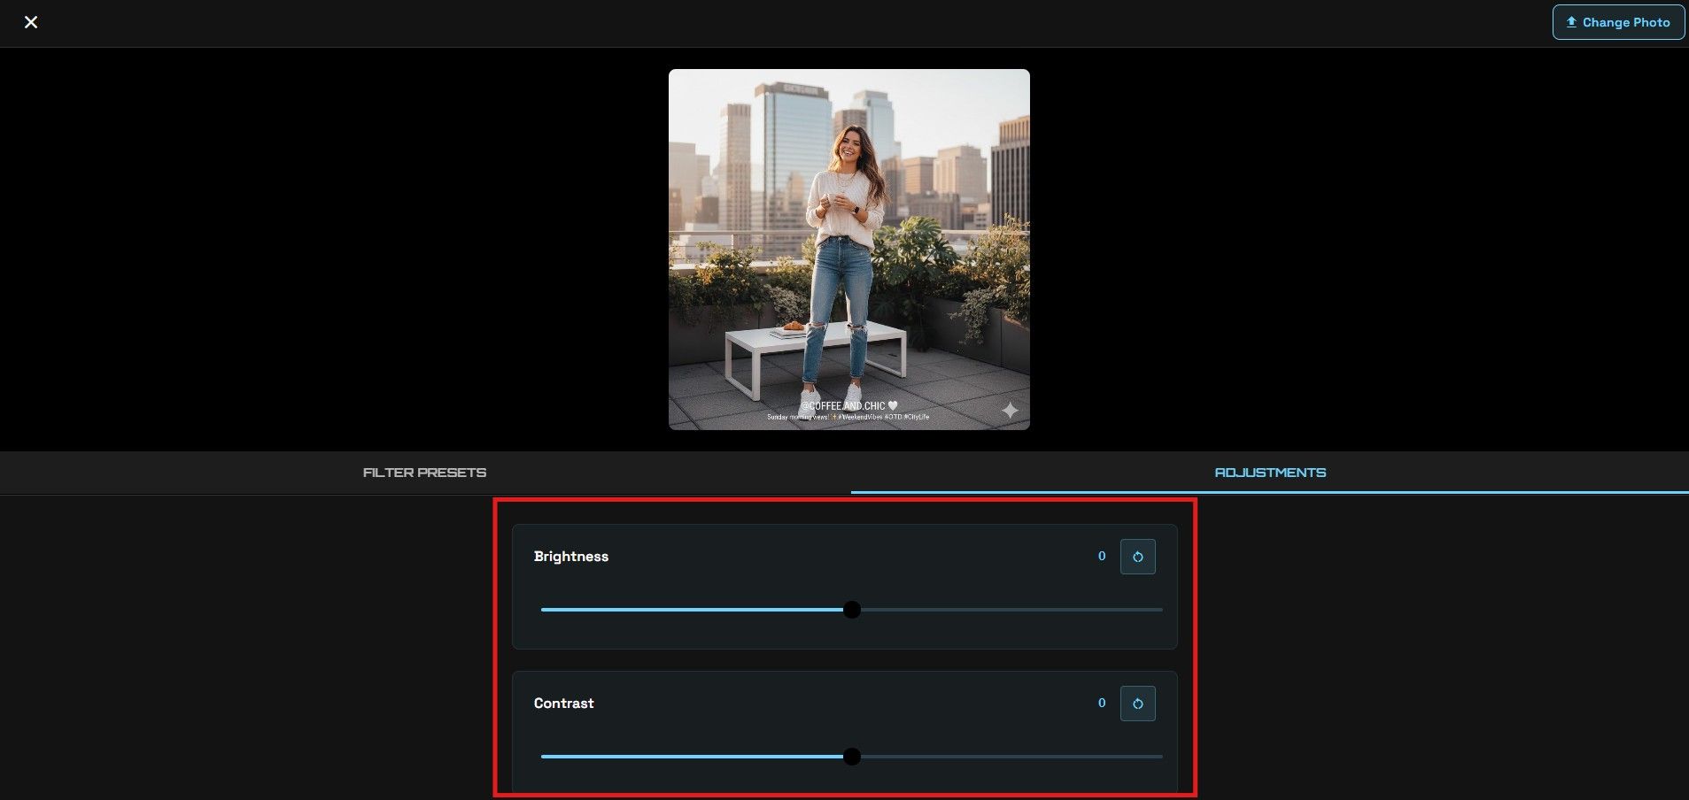
Task: Click the Brightness slider handle
Action: click(852, 609)
